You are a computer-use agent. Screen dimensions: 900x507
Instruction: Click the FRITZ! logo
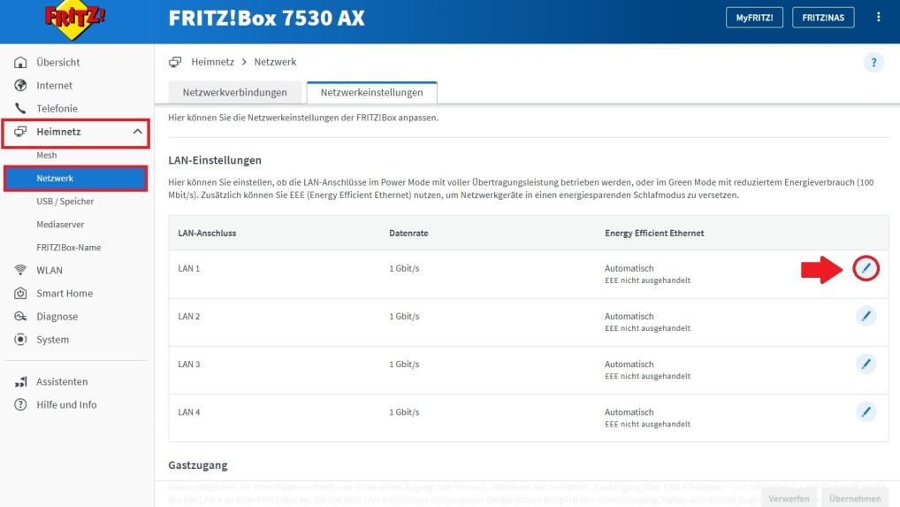[74, 20]
